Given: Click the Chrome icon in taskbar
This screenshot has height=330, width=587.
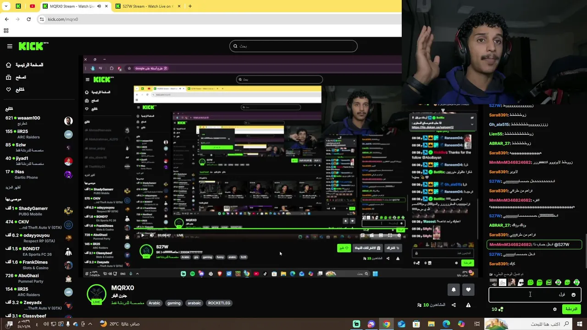Looking at the screenshot, I should click(387, 324).
